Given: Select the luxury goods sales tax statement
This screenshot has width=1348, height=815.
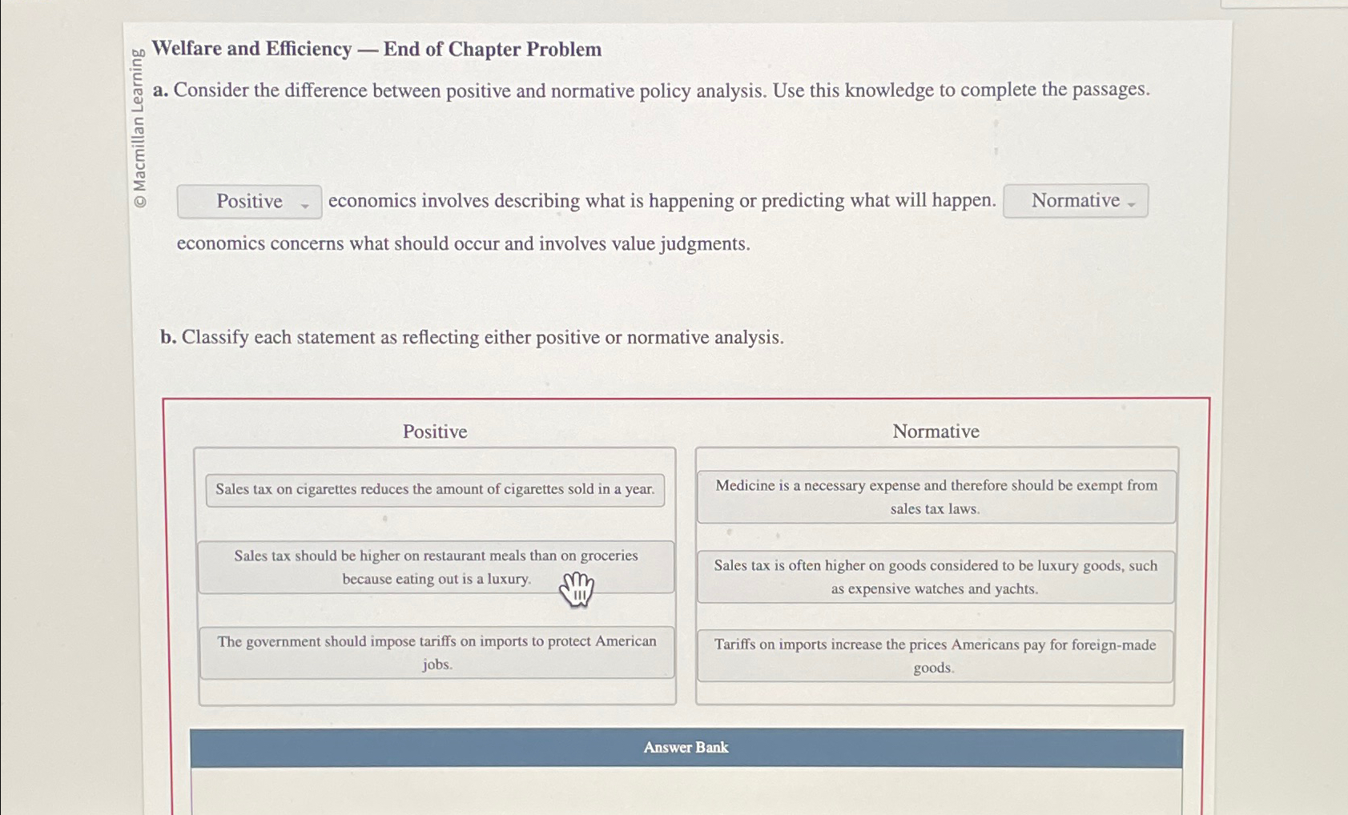Looking at the screenshot, I should pos(935,576).
